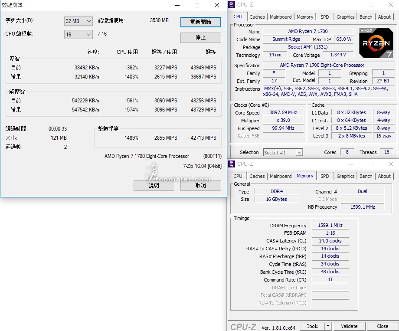Open Mainboard tab in upper CPU-Z window

tap(281, 17)
